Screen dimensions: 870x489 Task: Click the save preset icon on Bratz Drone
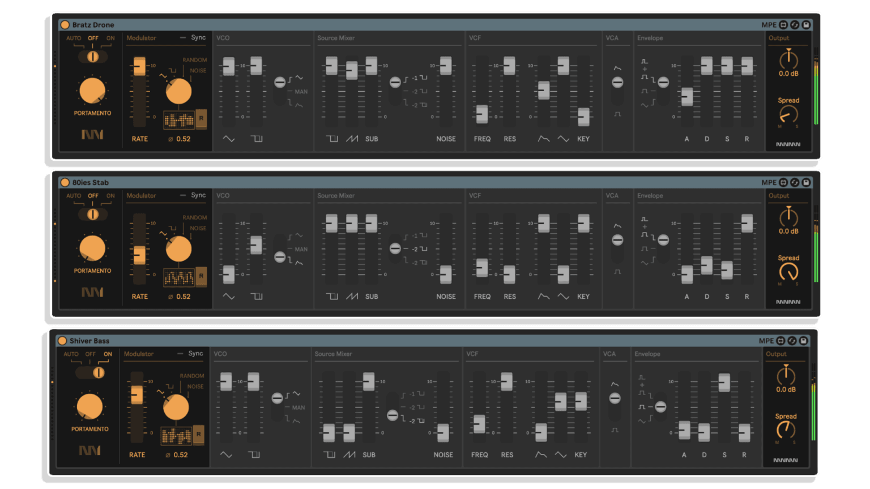pos(806,25)
